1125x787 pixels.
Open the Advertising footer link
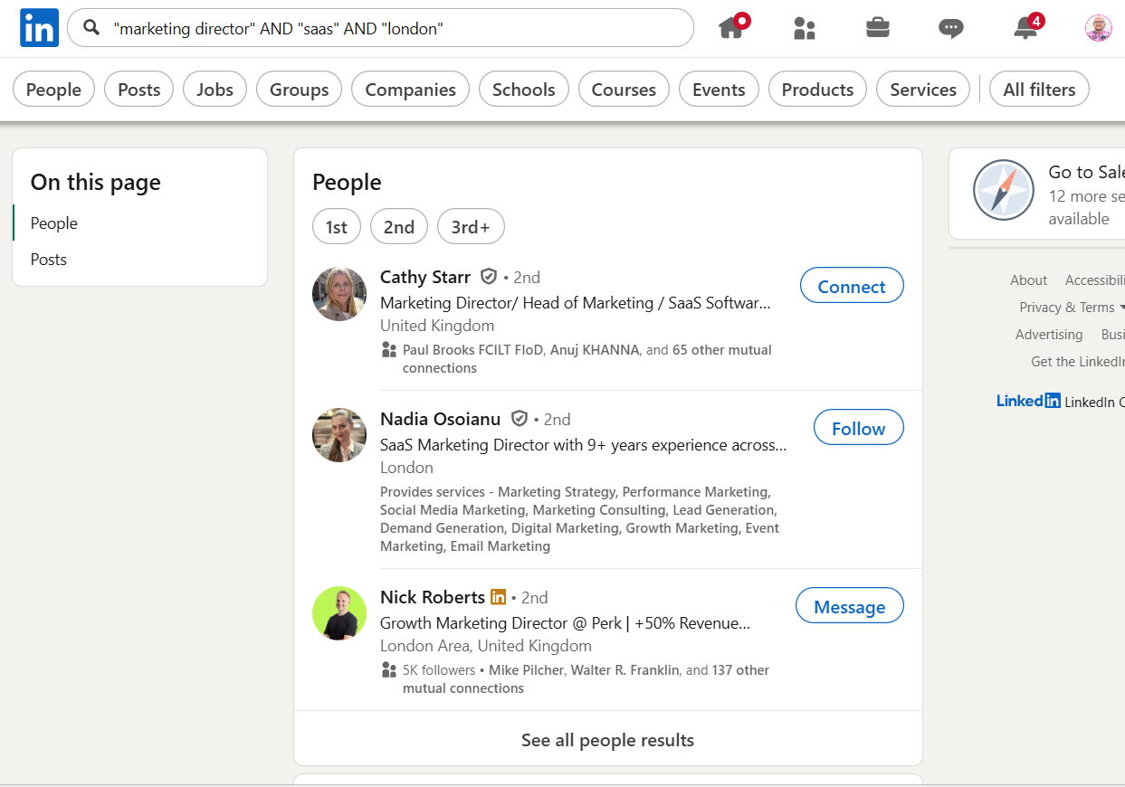coord(1049,334)
